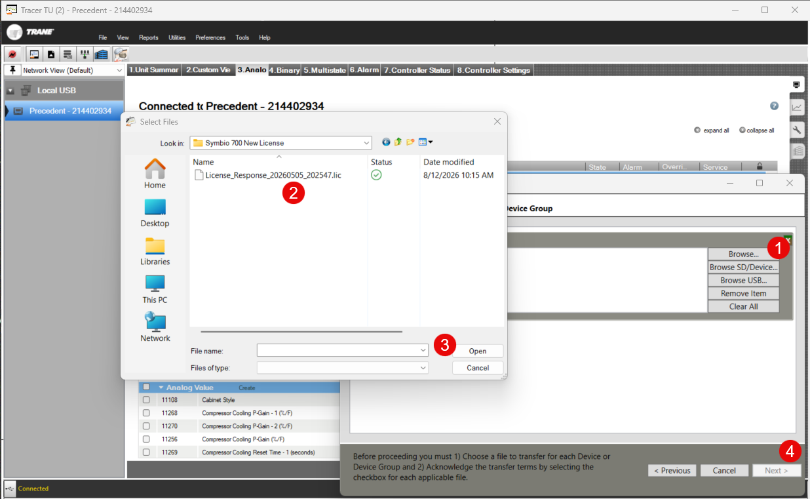Click the Open button in Select Files

point(478,351)
